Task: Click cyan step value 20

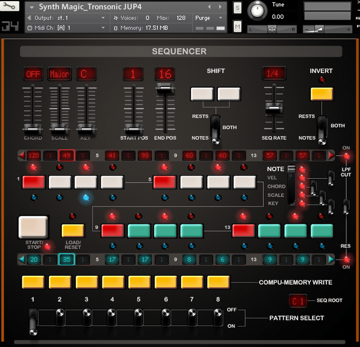Action: tap(34, 259)
